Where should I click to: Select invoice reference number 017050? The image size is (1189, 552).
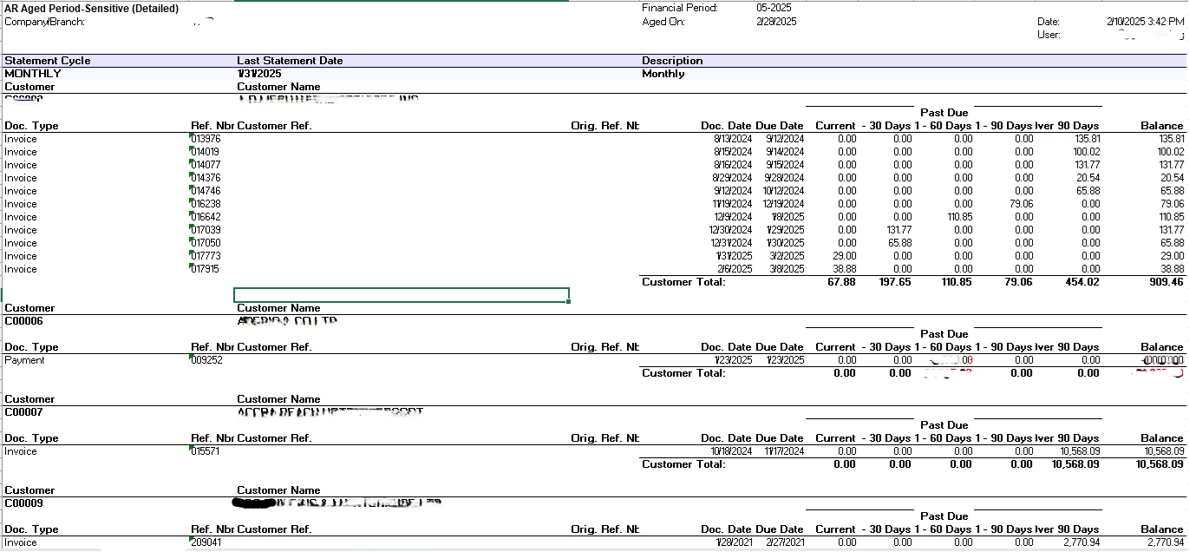click(206, 243)
